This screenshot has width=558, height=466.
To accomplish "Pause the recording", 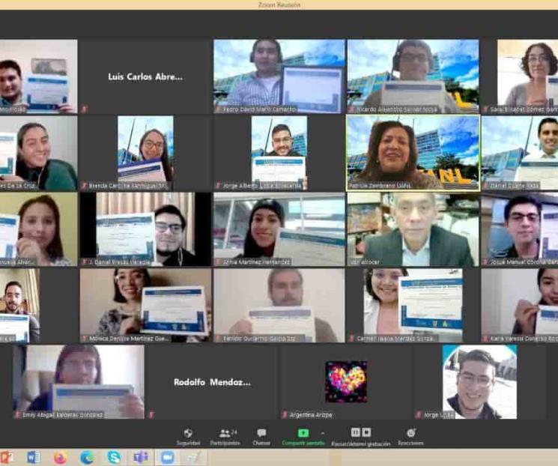I will 356,432.
